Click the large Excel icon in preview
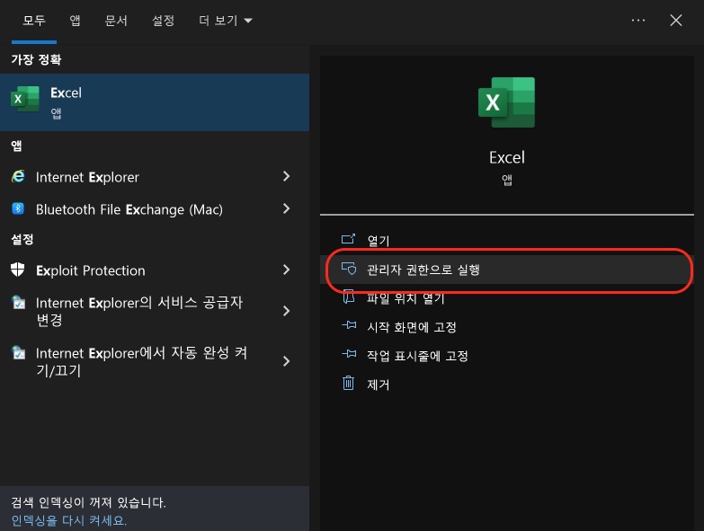 coord(506,102)
